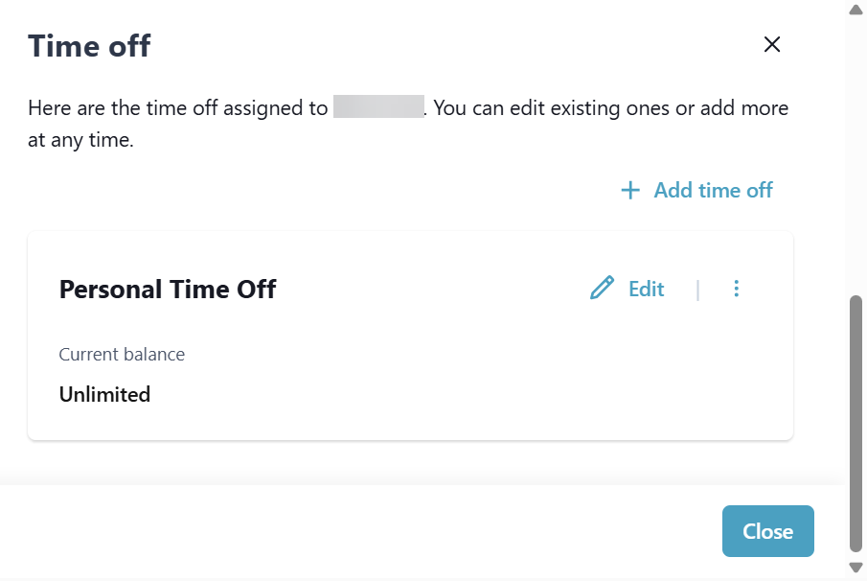Click the Time off dialog heading
Screen dimensions: 867x581
[88, 45]
